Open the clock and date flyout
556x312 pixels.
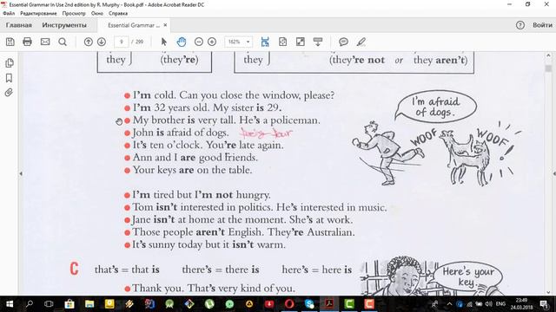(x=521, y=304)
